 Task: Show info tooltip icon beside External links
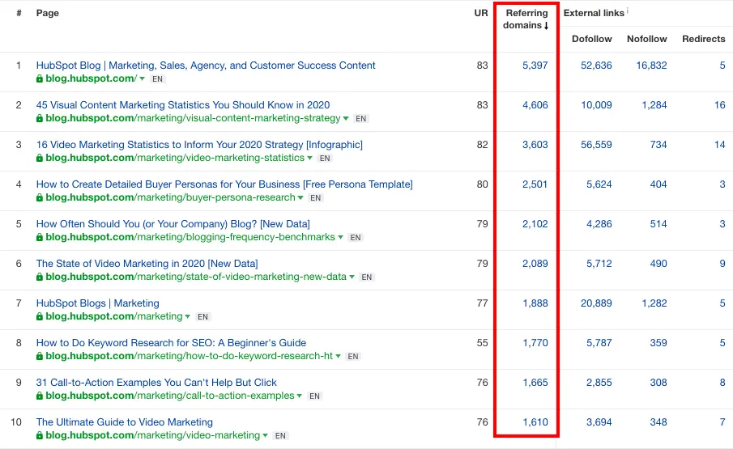point(628,11)
